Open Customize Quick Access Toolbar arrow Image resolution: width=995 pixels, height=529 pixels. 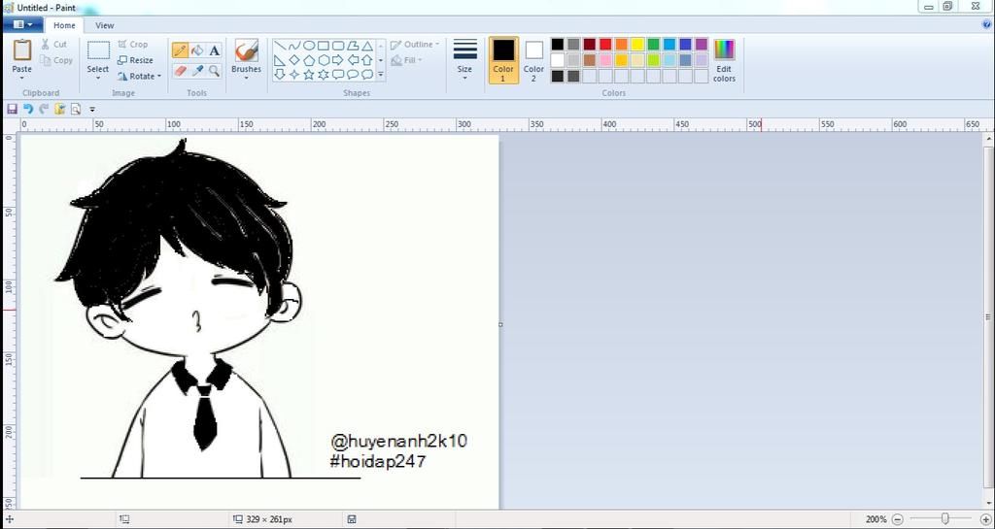tap(92, 110)
